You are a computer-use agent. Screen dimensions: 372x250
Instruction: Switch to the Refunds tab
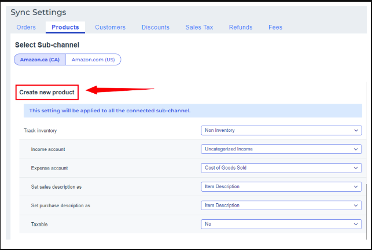[x=240, y=27]
